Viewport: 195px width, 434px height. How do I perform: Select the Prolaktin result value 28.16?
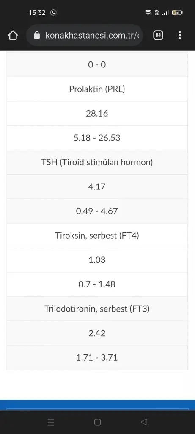click(97, 114)
